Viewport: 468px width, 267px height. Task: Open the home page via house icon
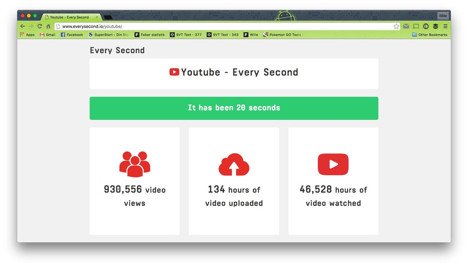tap(48, 26)
